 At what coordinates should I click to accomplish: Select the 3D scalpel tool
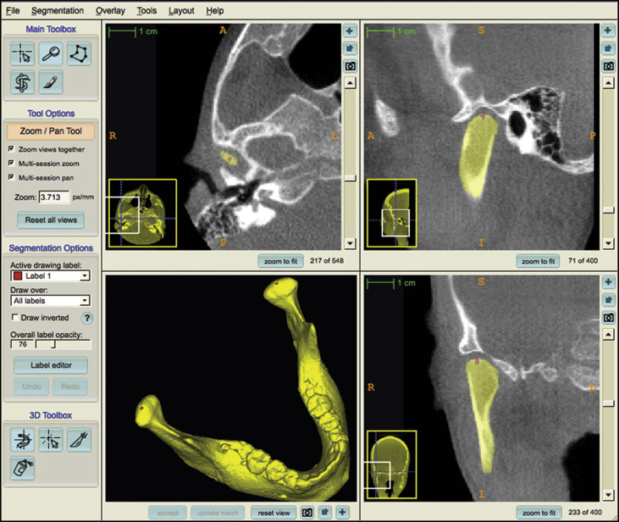[79, 439]
